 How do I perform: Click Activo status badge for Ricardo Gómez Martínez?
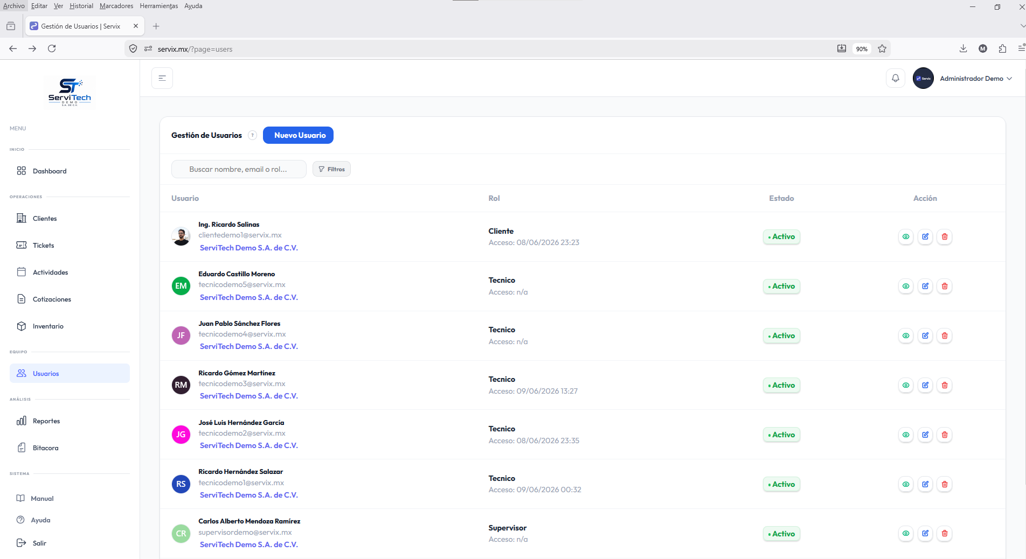(x=781, y=385)
